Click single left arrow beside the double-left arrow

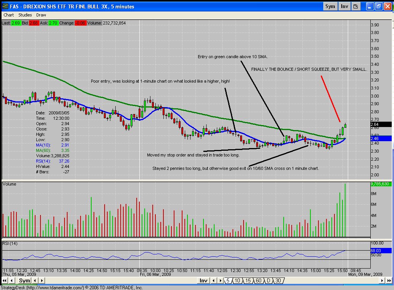point(11,280)
